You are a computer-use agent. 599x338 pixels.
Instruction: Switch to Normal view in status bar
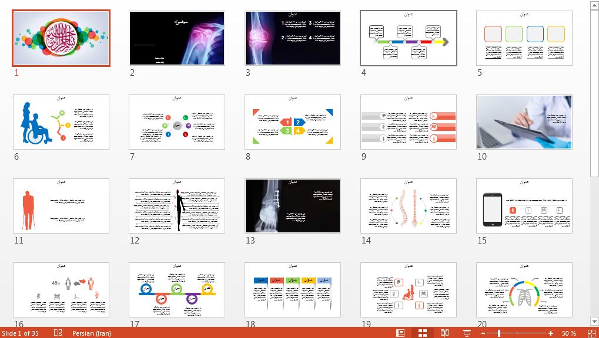click(x=400, y=333)
